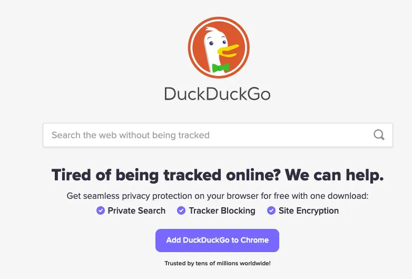Select the Site Encryption label

309,210
